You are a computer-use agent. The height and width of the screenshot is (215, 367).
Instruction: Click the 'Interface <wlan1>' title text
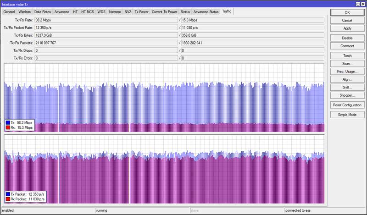tap(15, 5)
